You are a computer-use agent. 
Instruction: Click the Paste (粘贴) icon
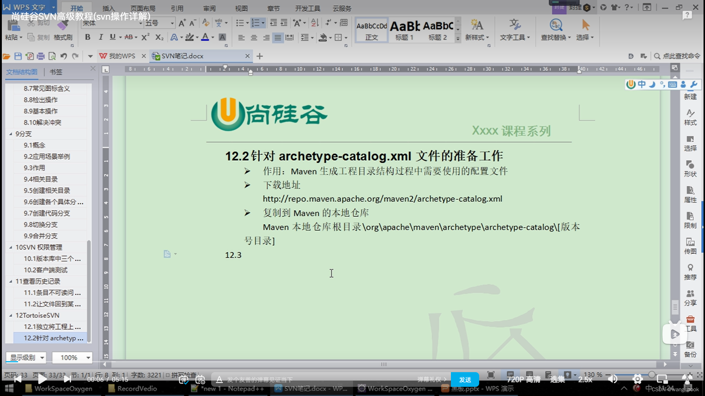tap(13, 26)
